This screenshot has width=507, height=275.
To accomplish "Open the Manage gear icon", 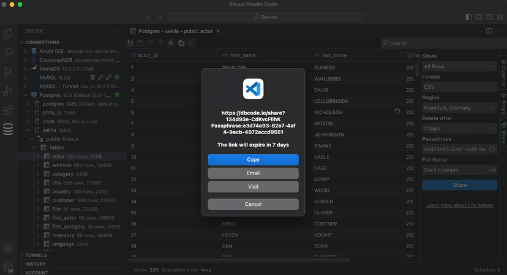I will pyautogui.click(x=8, y=267).
